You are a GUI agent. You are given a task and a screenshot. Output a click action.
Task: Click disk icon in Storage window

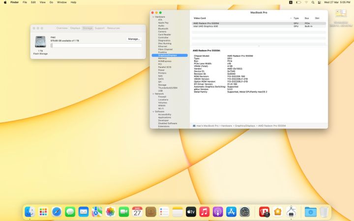pyautogui.click(x=40, y=42)
